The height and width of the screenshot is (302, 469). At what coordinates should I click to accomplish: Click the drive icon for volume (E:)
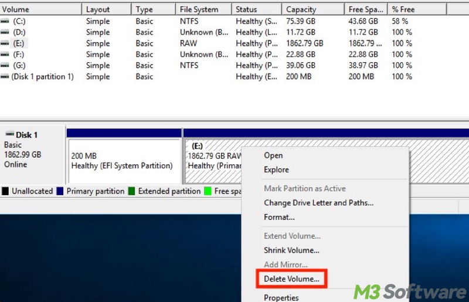5,43
